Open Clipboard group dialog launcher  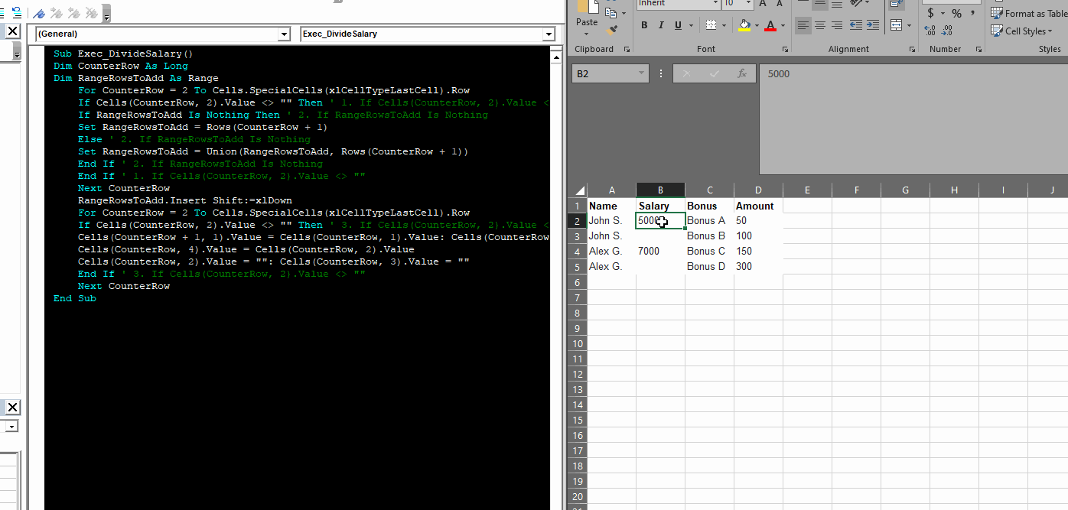coord(627,49)
